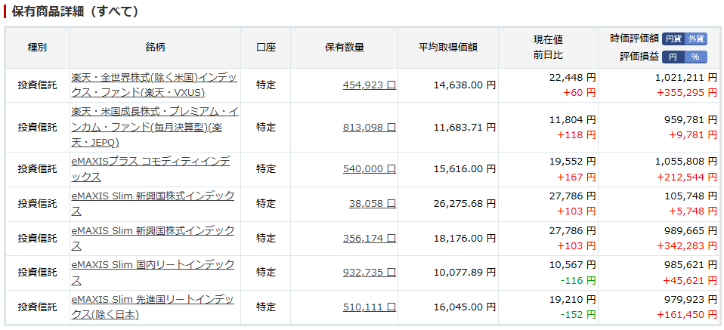This screenshot has width=724, height=330.
Task: Click holding quantity 510,111 口
Action: tap(370, 307)
